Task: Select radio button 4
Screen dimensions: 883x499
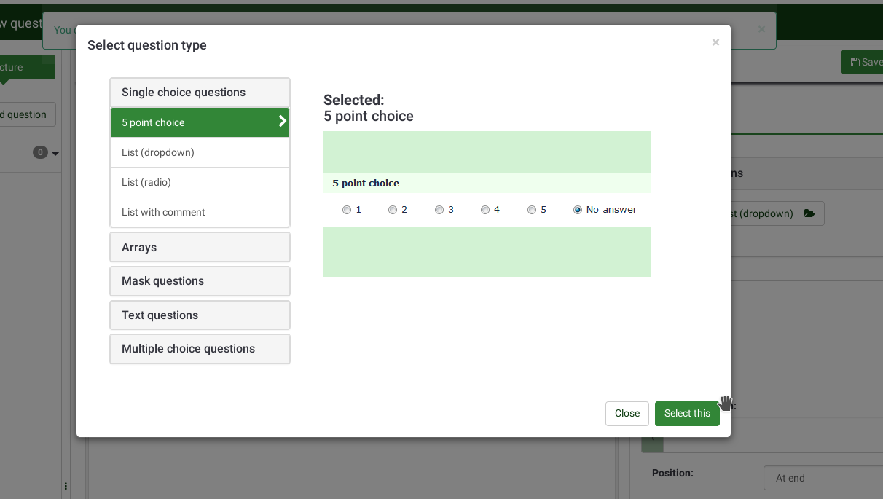Action: tap(485, 210)
